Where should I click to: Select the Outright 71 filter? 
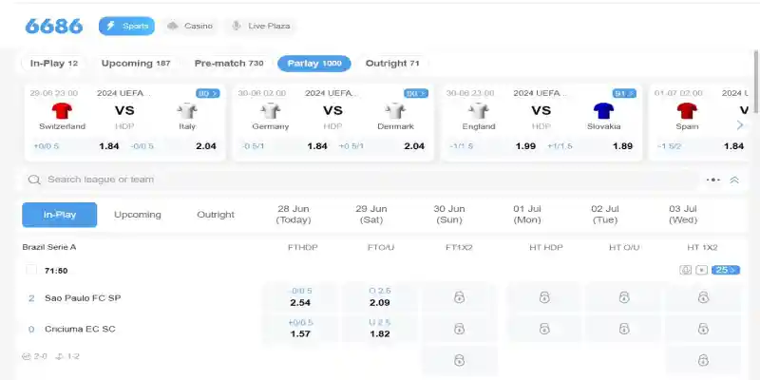pyautogui.click(x=392, y=64)
